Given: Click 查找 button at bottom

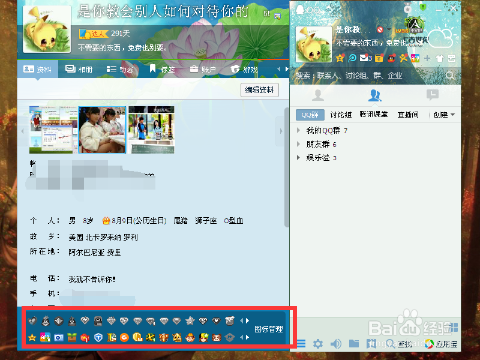Looking at the screenshot, I should (x=399, y=344).
